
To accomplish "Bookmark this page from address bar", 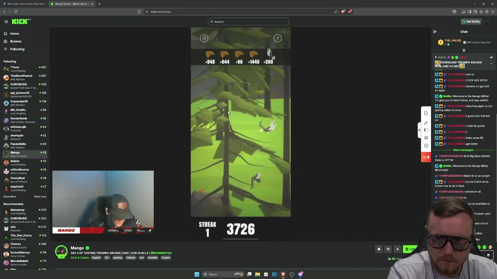I will pos(139,12).
